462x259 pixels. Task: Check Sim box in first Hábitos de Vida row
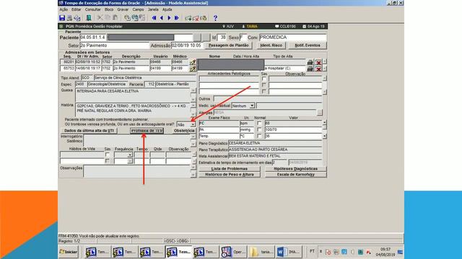[108, 155]
